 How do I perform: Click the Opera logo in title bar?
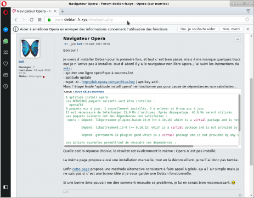(4, 4)
